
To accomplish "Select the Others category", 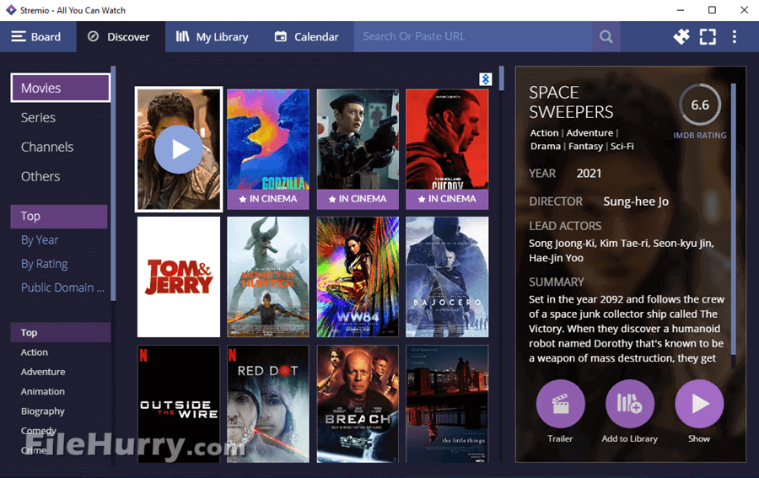I will pos(40,176).
